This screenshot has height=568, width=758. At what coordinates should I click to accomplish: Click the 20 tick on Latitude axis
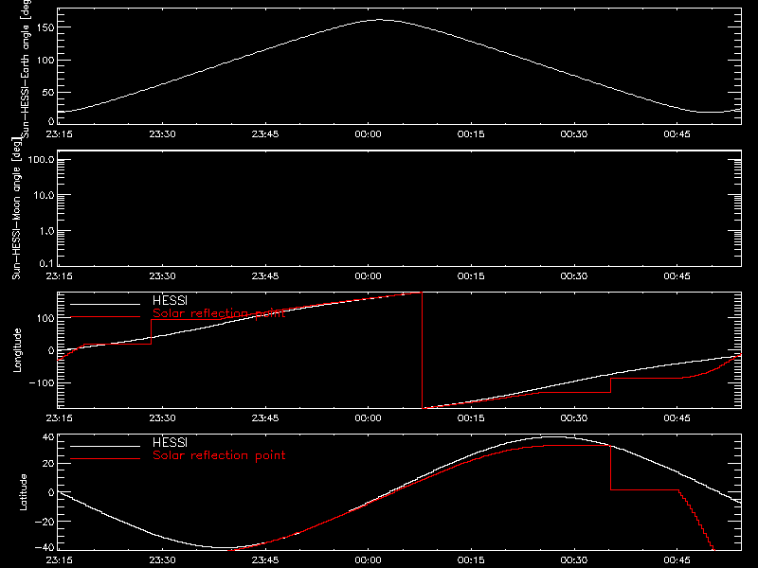(x=48, y=463)
